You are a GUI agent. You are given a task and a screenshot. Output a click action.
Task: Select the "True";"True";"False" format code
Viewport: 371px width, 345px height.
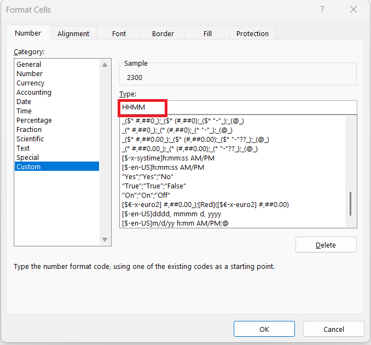tap(233, 186)
